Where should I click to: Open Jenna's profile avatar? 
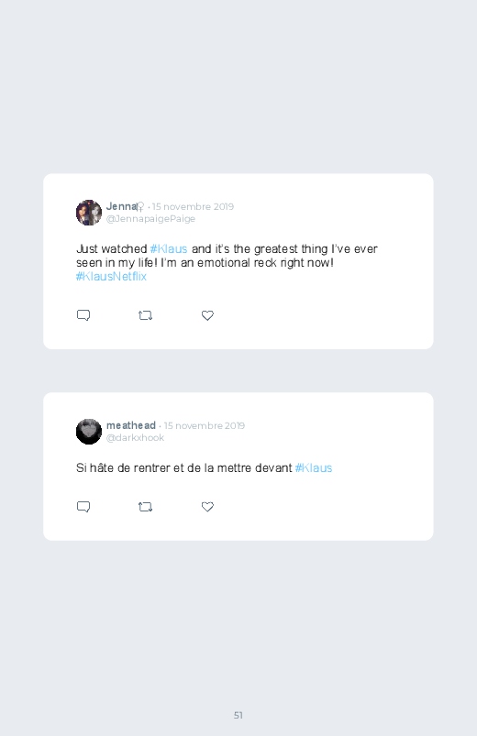pos(89,213)
